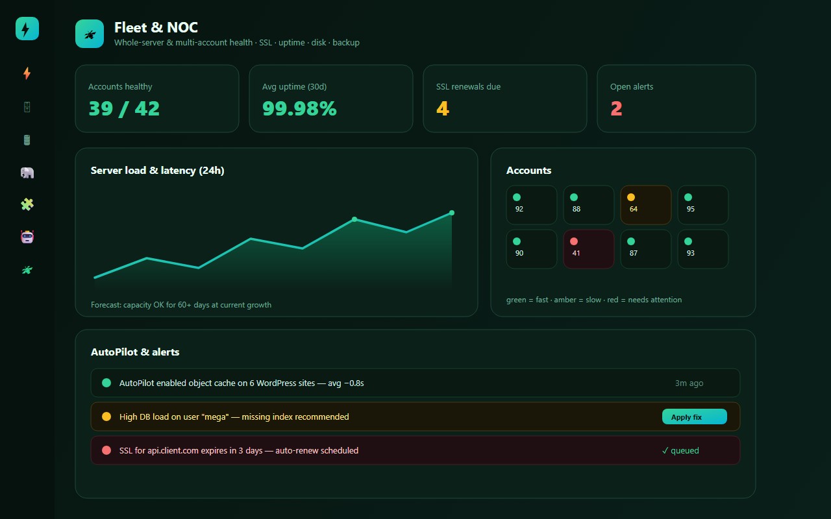831x519 pixels.
Task: Open the account tile scoring 90
Action: coord(532,249)
